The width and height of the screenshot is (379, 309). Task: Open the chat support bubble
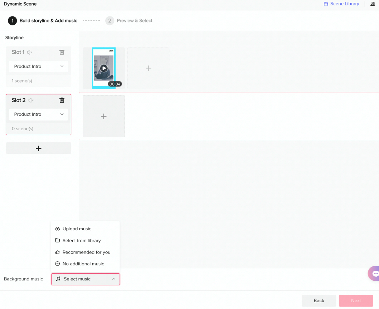pos(375,273)
